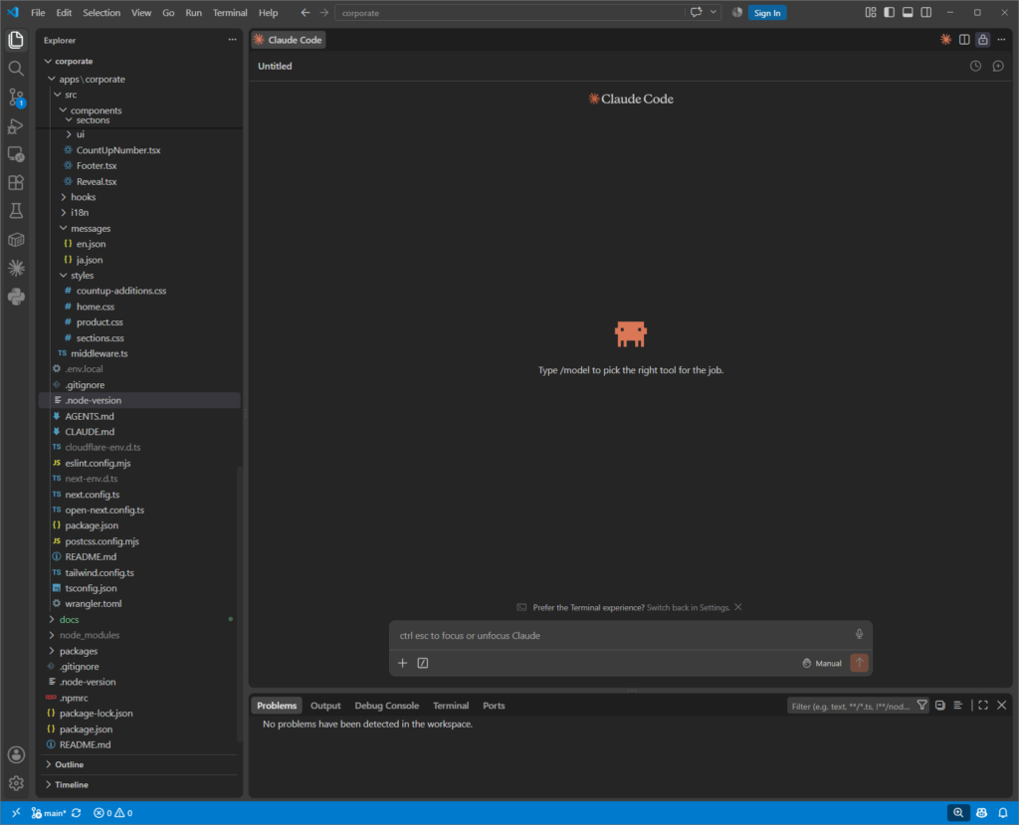The width and height of the screenshot is (1019, 825).
Task: Send the message with the orange arrow button
Action: [859, 663]
